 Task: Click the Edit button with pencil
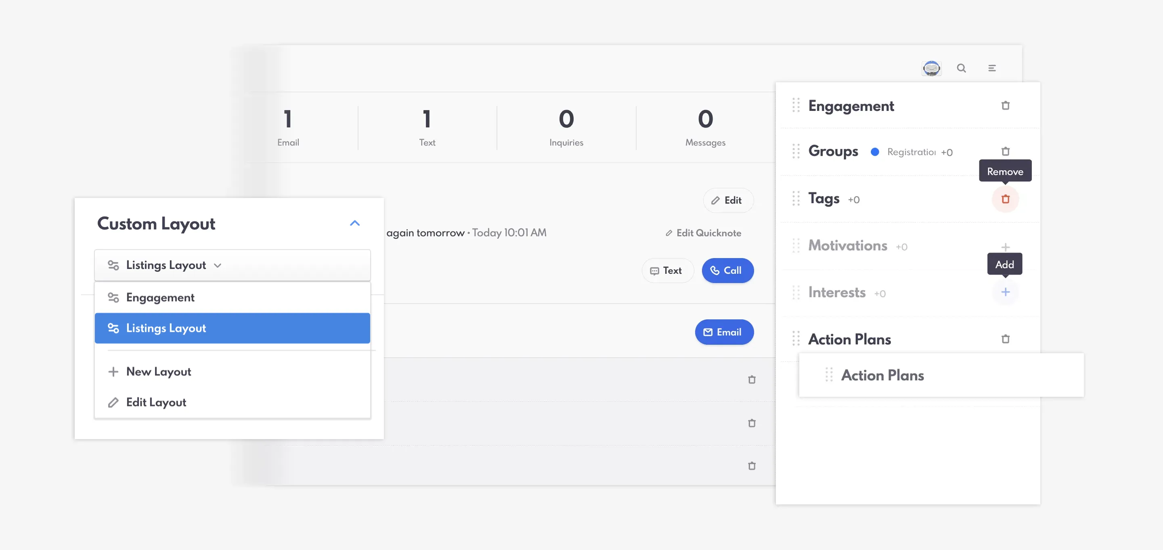click(728, 200)
